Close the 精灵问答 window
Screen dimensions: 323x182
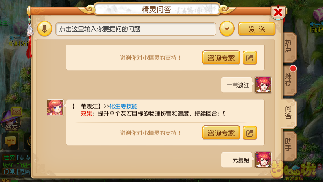278,12
